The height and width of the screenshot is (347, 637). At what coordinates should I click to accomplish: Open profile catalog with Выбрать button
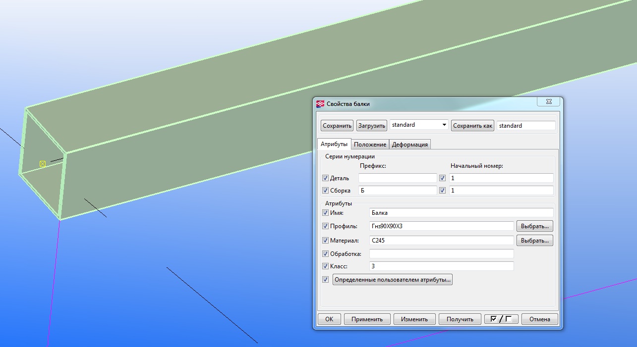[534, 226]
